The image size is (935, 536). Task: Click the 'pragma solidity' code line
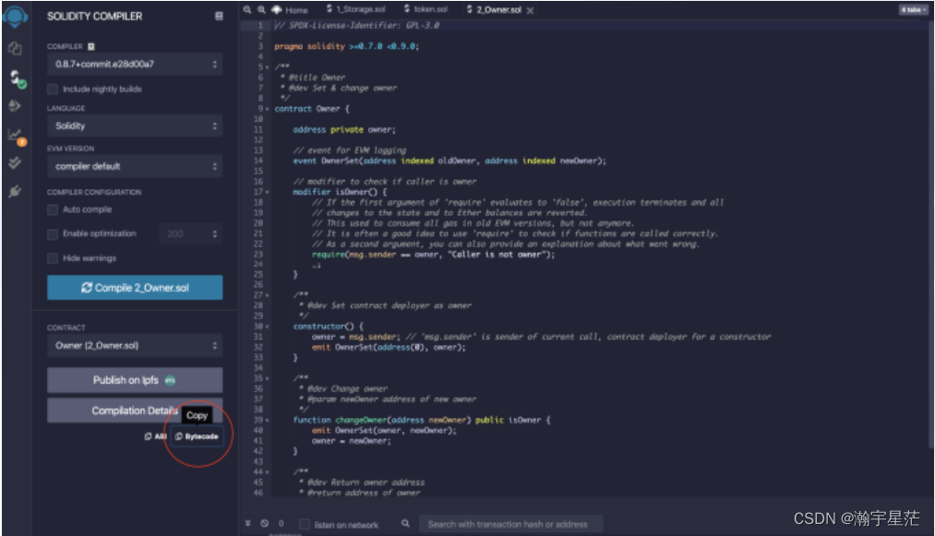coord(346,46)
